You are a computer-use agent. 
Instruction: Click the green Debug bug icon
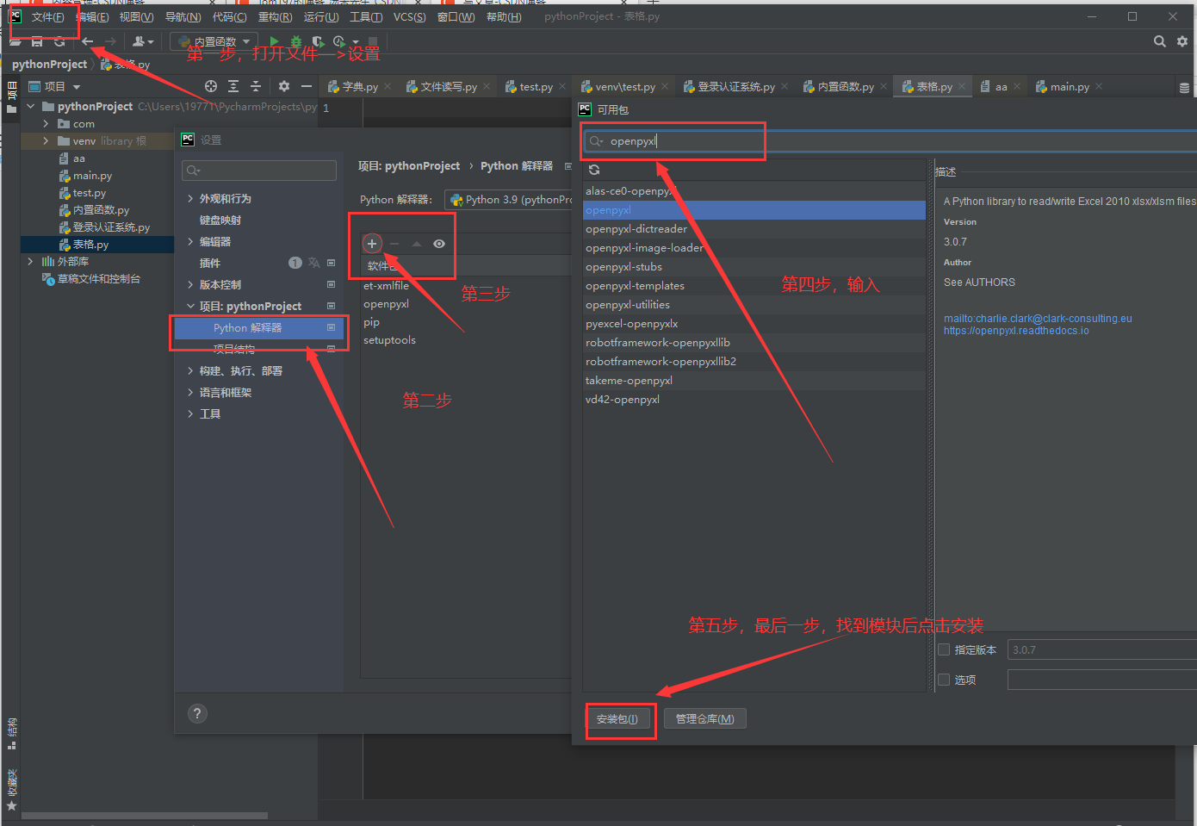pyautogui.click(x=295, y=41)
